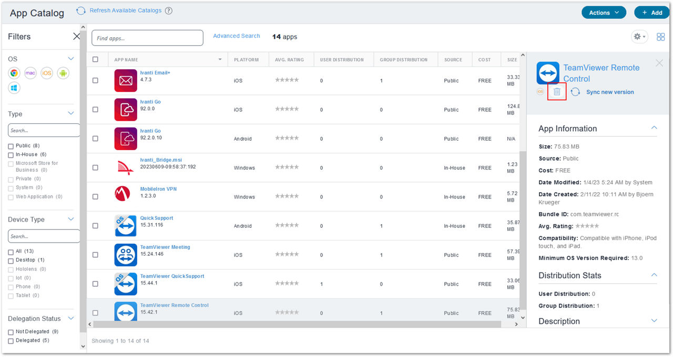This screenshot has width=673, height=357.
Task: Sort by the Platform column header
Action: [x=246, y=60]
